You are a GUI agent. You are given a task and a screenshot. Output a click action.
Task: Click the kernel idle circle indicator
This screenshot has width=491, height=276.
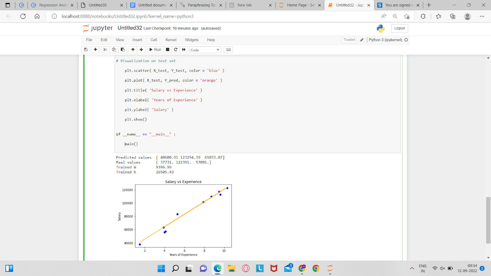point(406,40)
